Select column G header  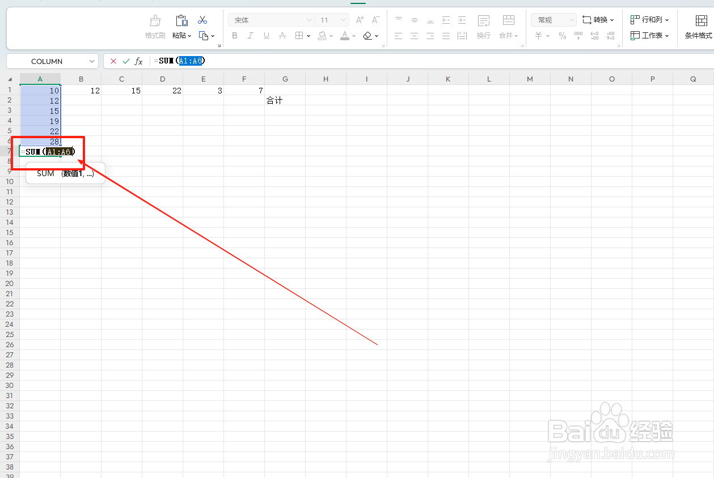pyautogui.click(x=285, y=79)
